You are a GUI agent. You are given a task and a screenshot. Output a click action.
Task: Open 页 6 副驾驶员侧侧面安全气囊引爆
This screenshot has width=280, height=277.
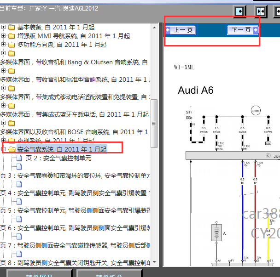[x=75, y=228]
